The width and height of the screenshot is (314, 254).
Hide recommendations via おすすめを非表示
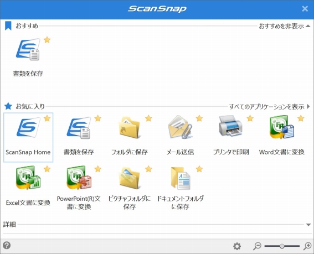(x=281, y=26)
